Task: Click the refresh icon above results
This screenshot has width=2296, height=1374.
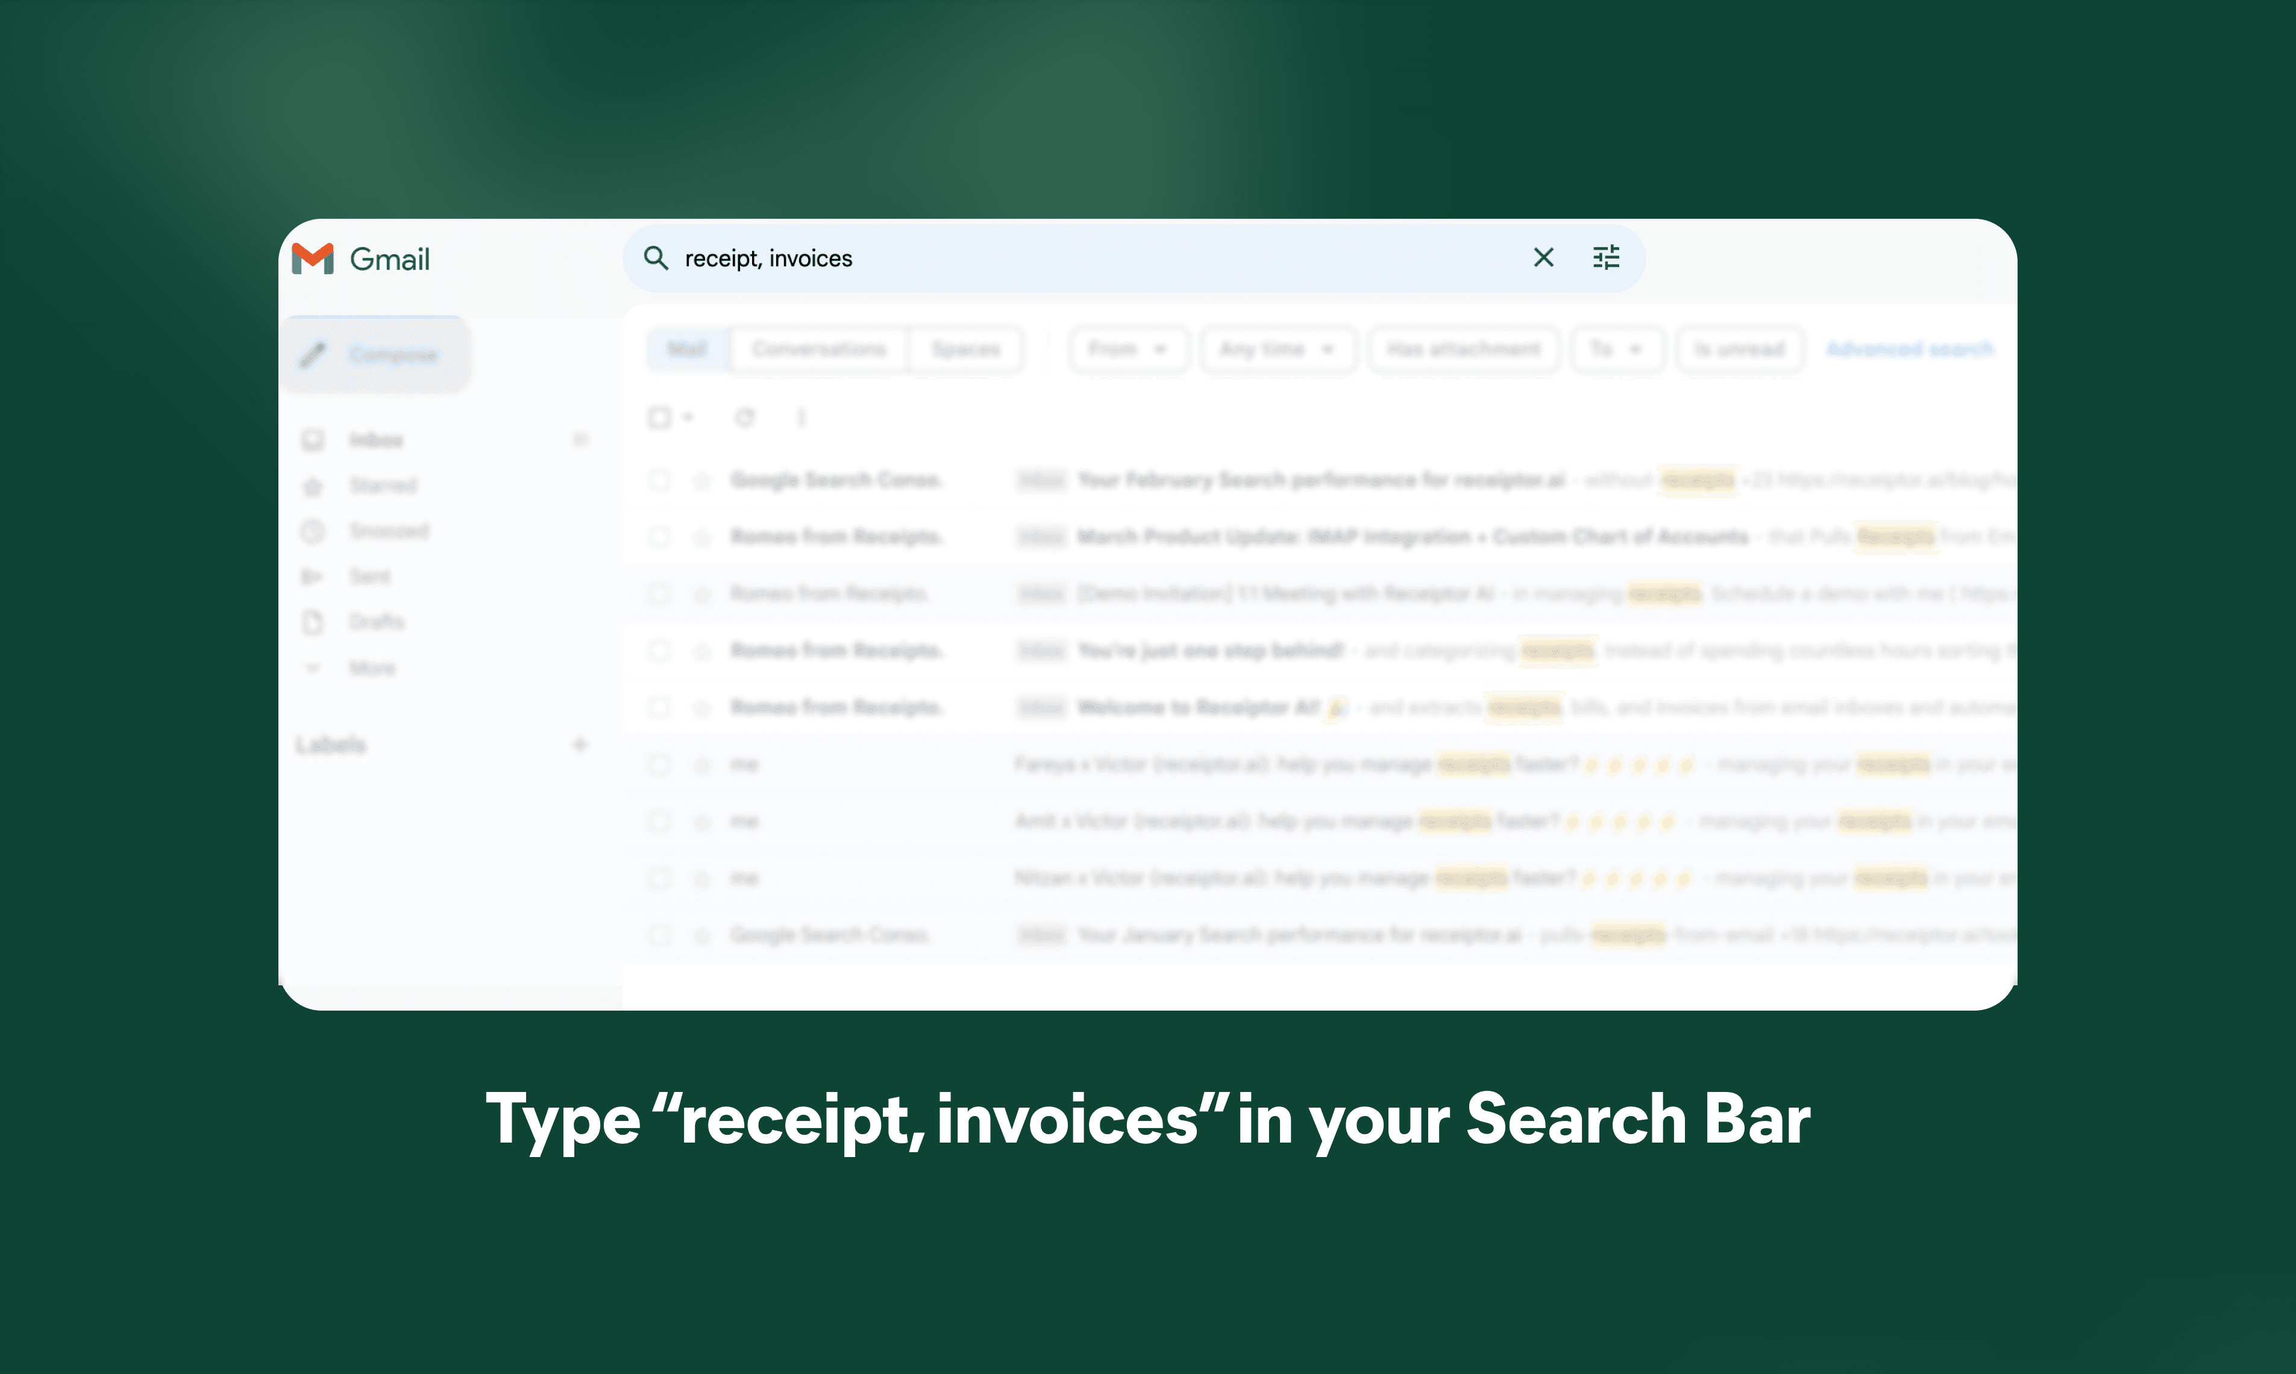Action: 744,418
